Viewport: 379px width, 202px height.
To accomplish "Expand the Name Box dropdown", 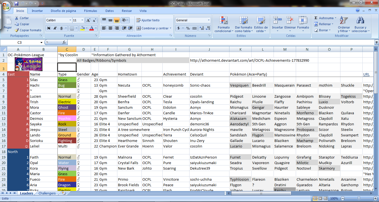I will point(41,43).
